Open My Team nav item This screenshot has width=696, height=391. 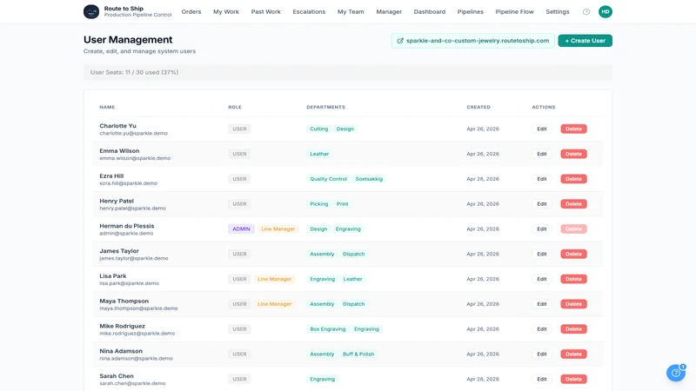[x=351, y=12]
